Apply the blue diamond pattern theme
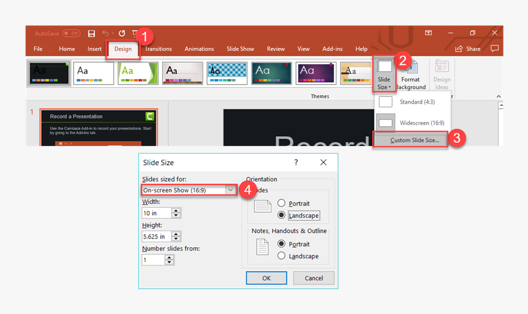Viewport: 528px width, 314px height. (x=227, y=73)
